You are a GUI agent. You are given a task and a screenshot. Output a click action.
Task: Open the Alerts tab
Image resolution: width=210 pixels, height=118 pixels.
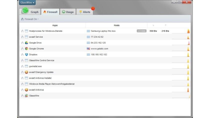pos(85,12)
